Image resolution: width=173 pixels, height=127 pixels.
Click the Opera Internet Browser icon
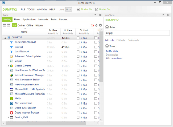coord(11,113)
